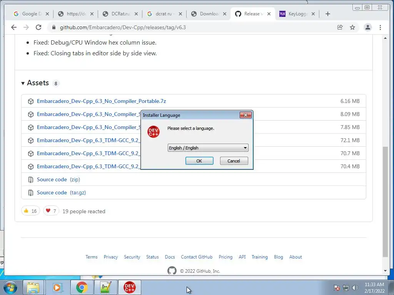Open the Source code (tar.gz) link

61,192
